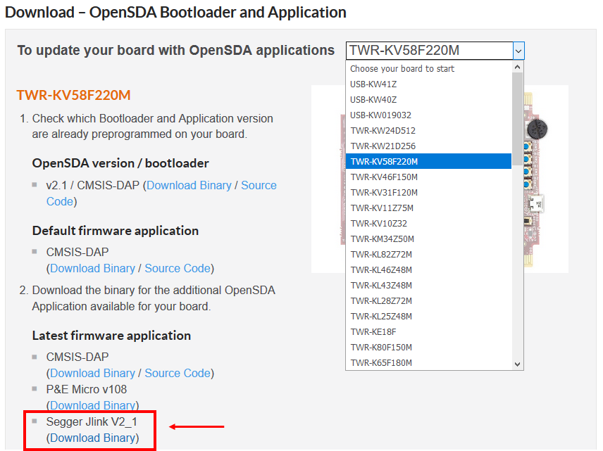Select TWR-KM34Z50M board option
The image size is (603, 451).
point(383,239)
